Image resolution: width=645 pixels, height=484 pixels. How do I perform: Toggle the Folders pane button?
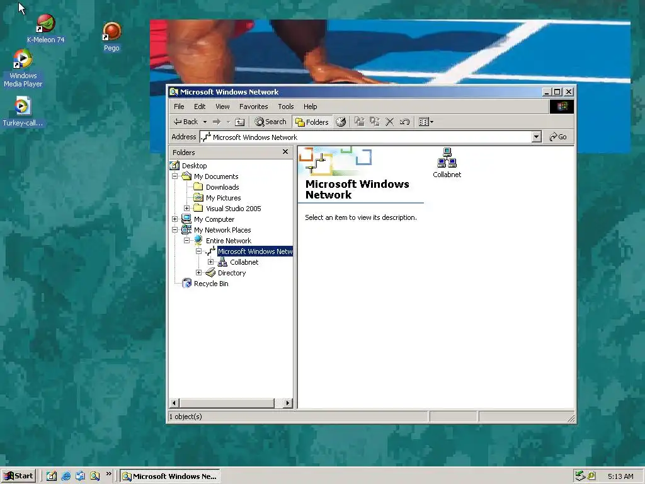coord(312,122)
